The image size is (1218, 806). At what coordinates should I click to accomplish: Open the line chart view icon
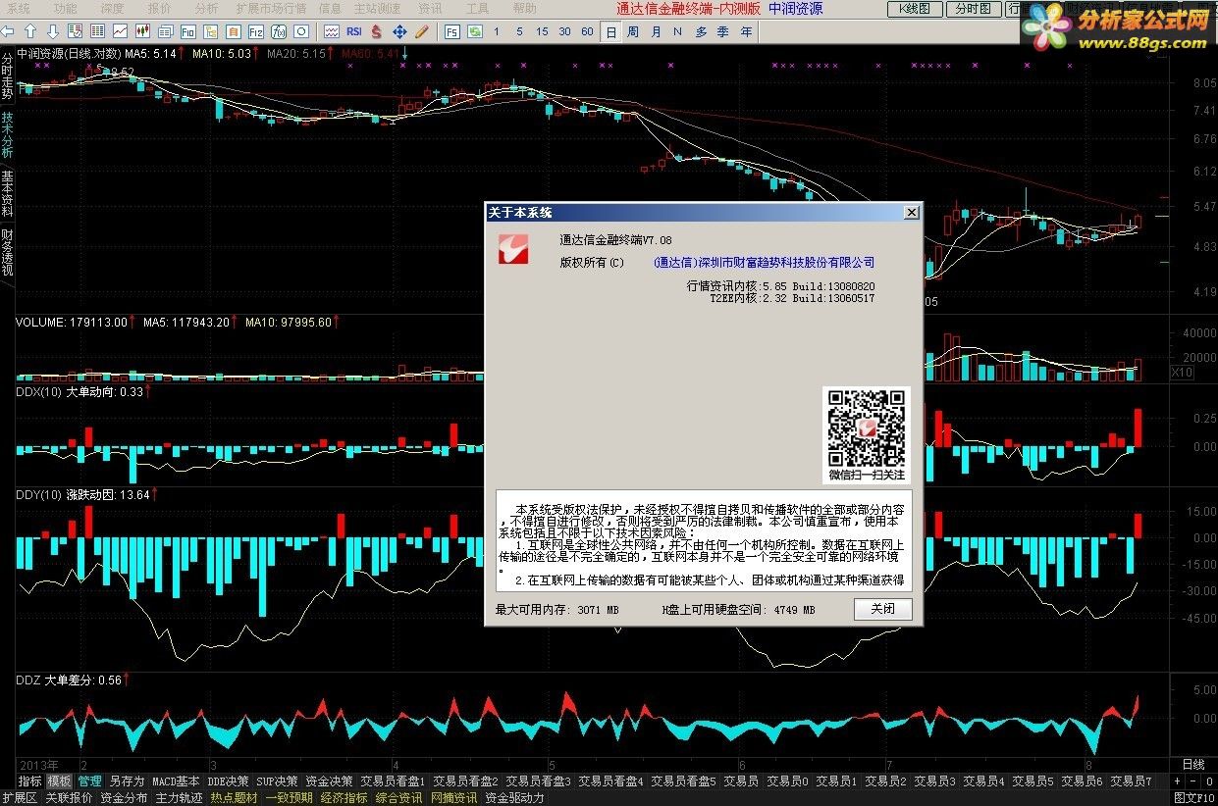[120, 31]
